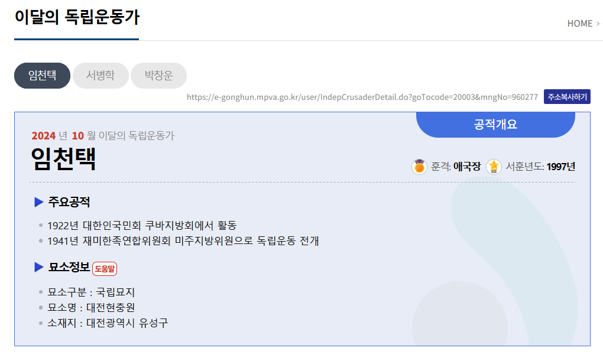This screenshot has width=603, height=361.
Task: Click the chevron arrow after HOME
Action: (598, 24)
